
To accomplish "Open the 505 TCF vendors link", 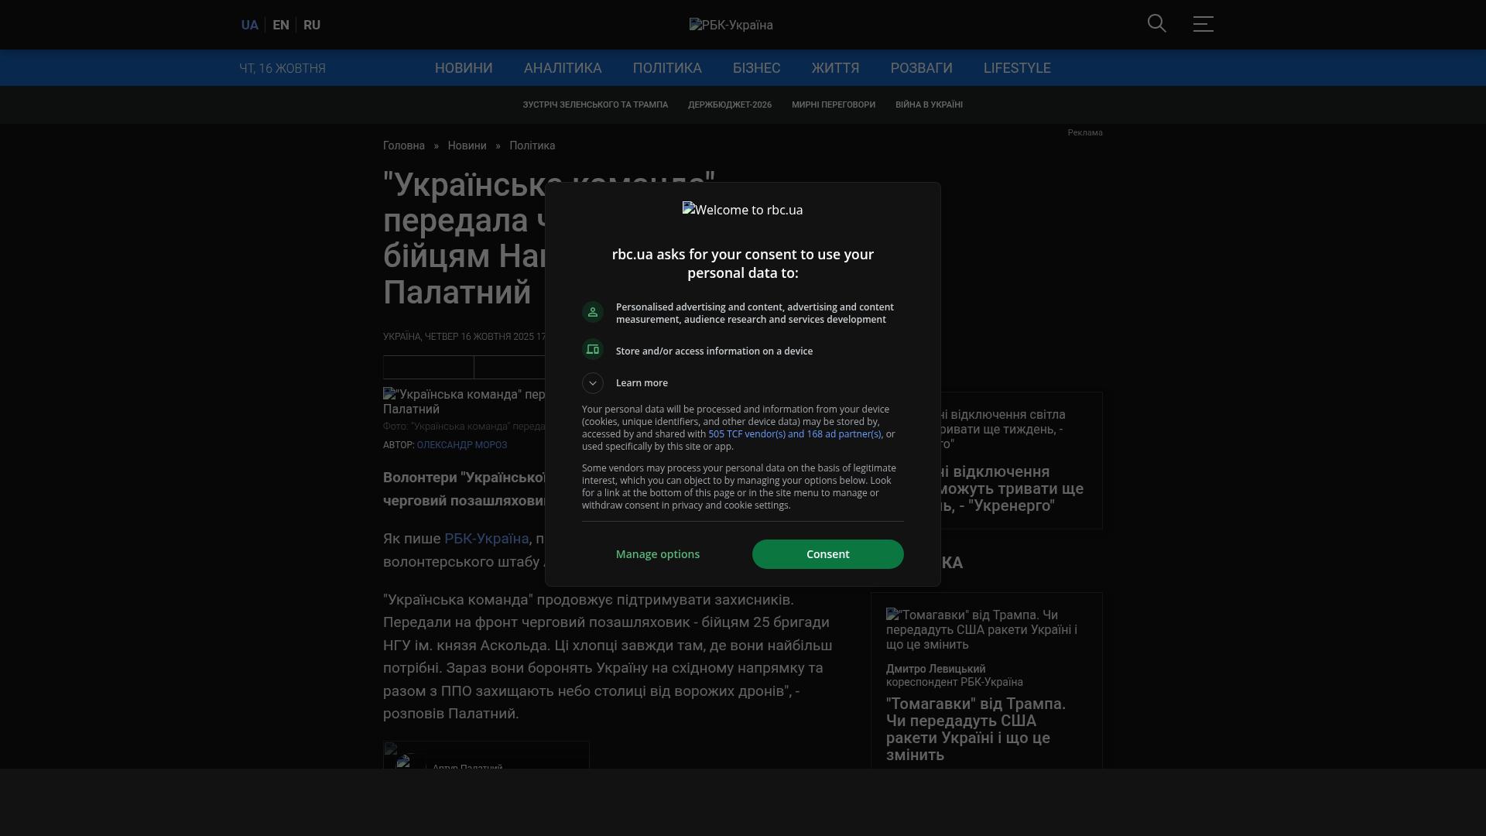I will point(794,434).
